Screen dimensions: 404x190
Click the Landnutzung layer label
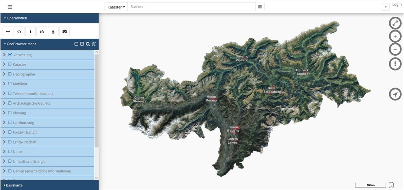(x=23, y=123)
